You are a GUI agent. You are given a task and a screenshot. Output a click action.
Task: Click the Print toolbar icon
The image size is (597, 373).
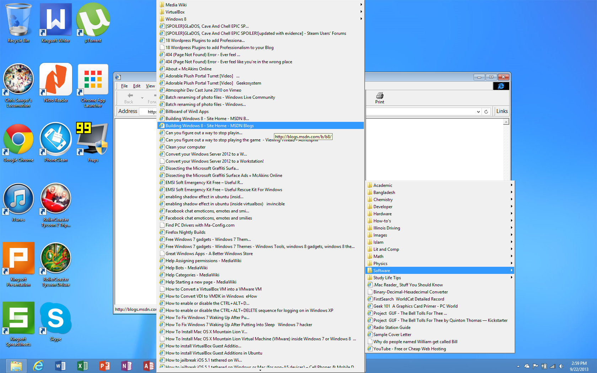[380, 98]
